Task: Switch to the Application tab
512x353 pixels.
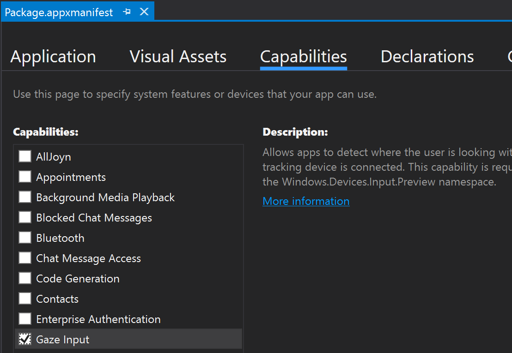Action: [53, 57]
